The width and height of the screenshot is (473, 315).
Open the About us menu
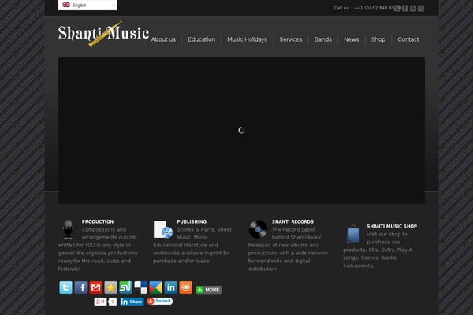click(x=163, y=39)
